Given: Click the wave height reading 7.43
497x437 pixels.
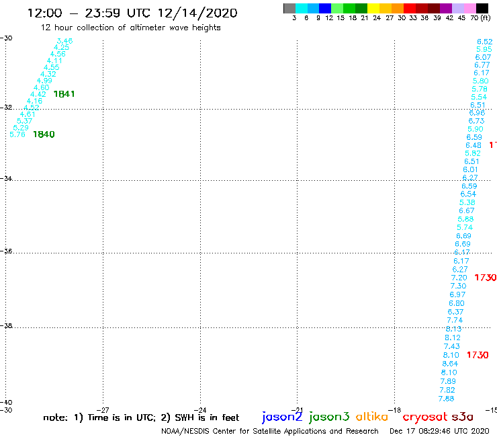Looking at the screenshot, I should [x=452, y=346].
